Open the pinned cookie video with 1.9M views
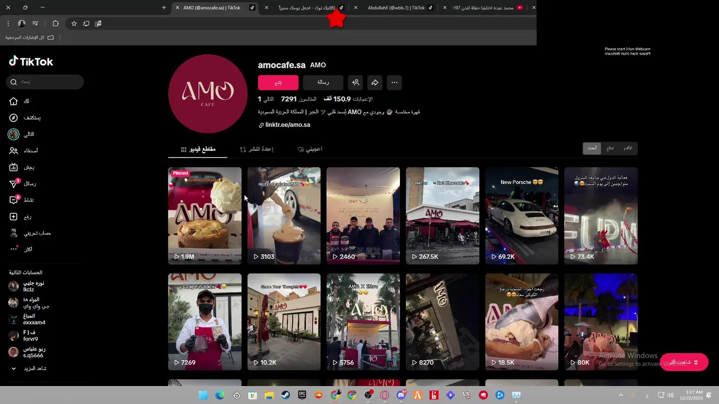The height and width of the screenshot is (404, 719). (204, 215)
